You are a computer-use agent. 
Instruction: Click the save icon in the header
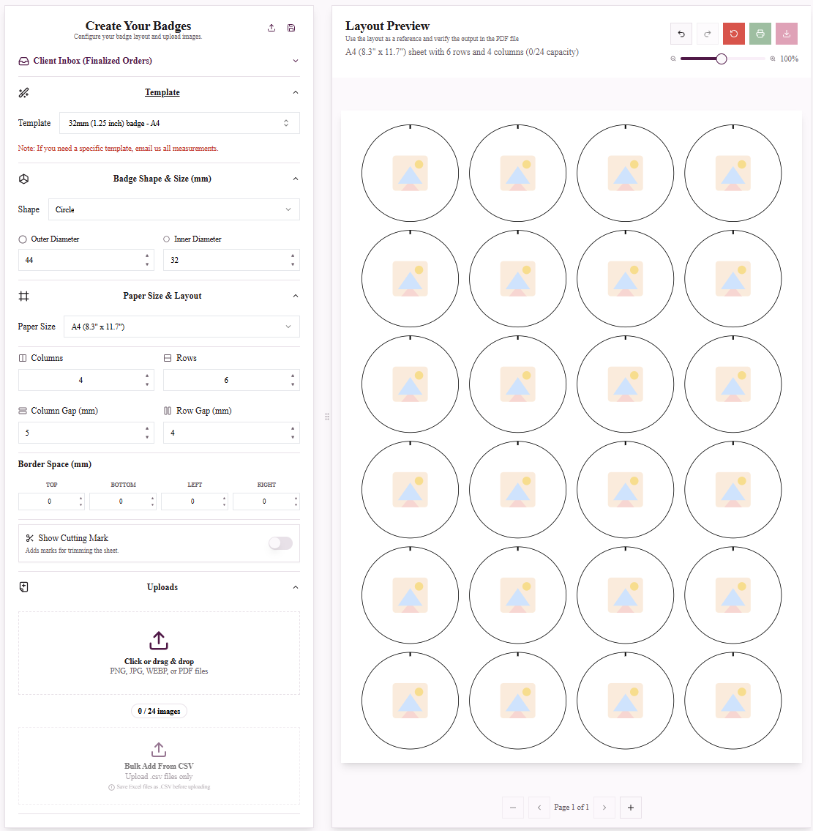coord(291,28)
